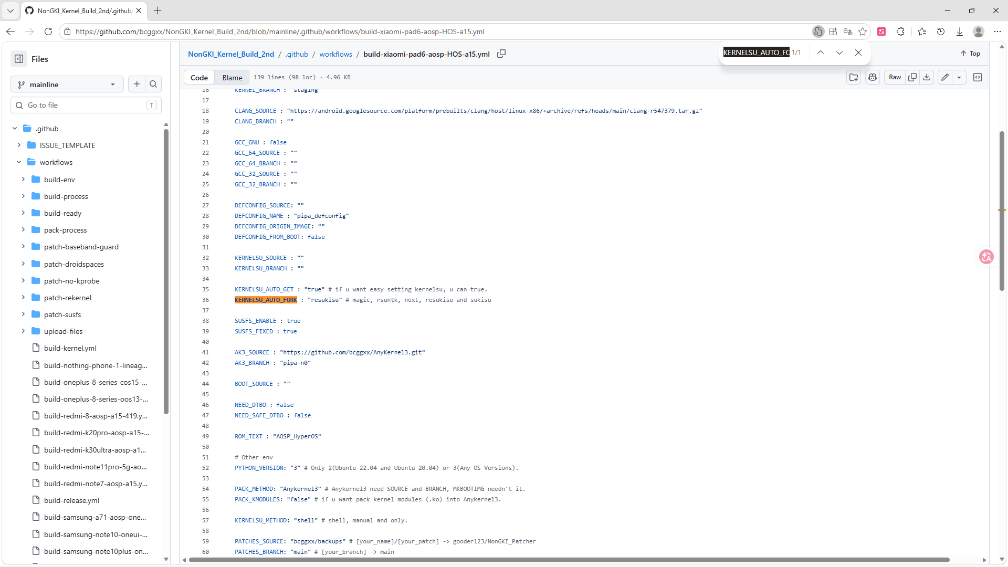
Task: Open the build-release.yml file
Action: coord(71,500)
